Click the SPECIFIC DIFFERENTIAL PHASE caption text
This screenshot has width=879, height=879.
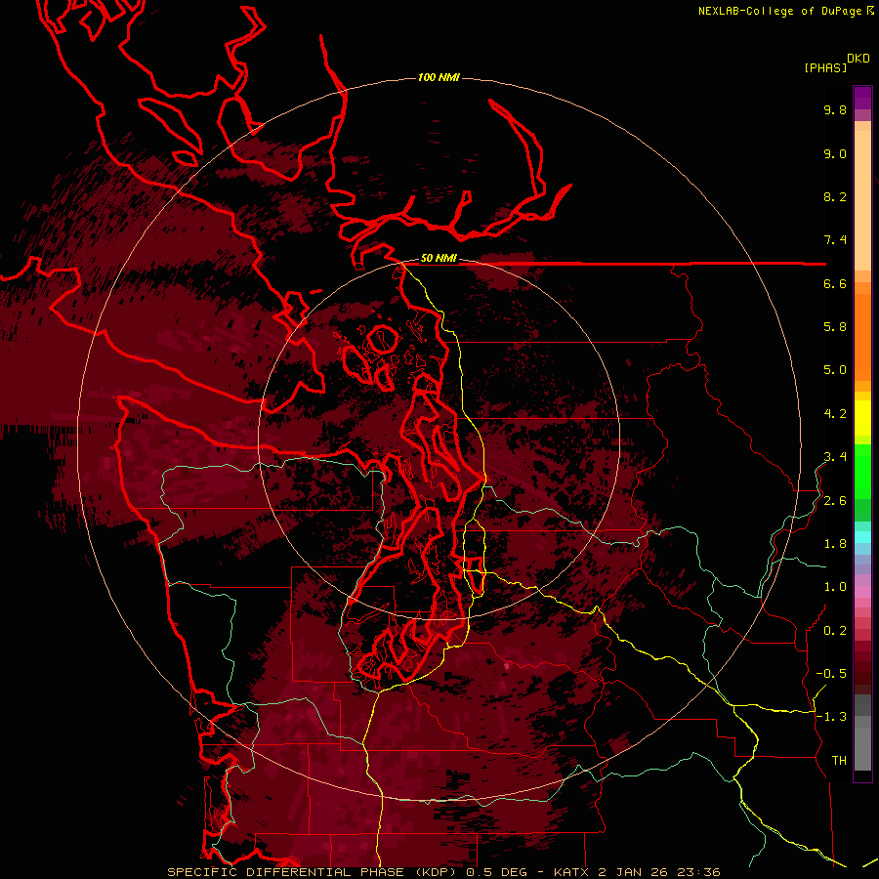pyautogui.click(x=285, y=872)
